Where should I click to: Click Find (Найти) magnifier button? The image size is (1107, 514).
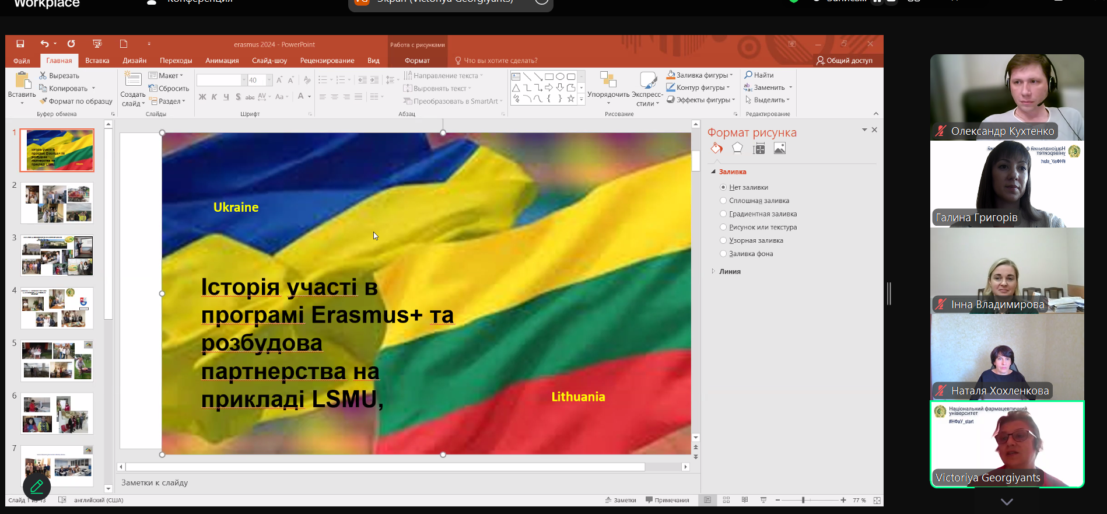pos(759,75)
